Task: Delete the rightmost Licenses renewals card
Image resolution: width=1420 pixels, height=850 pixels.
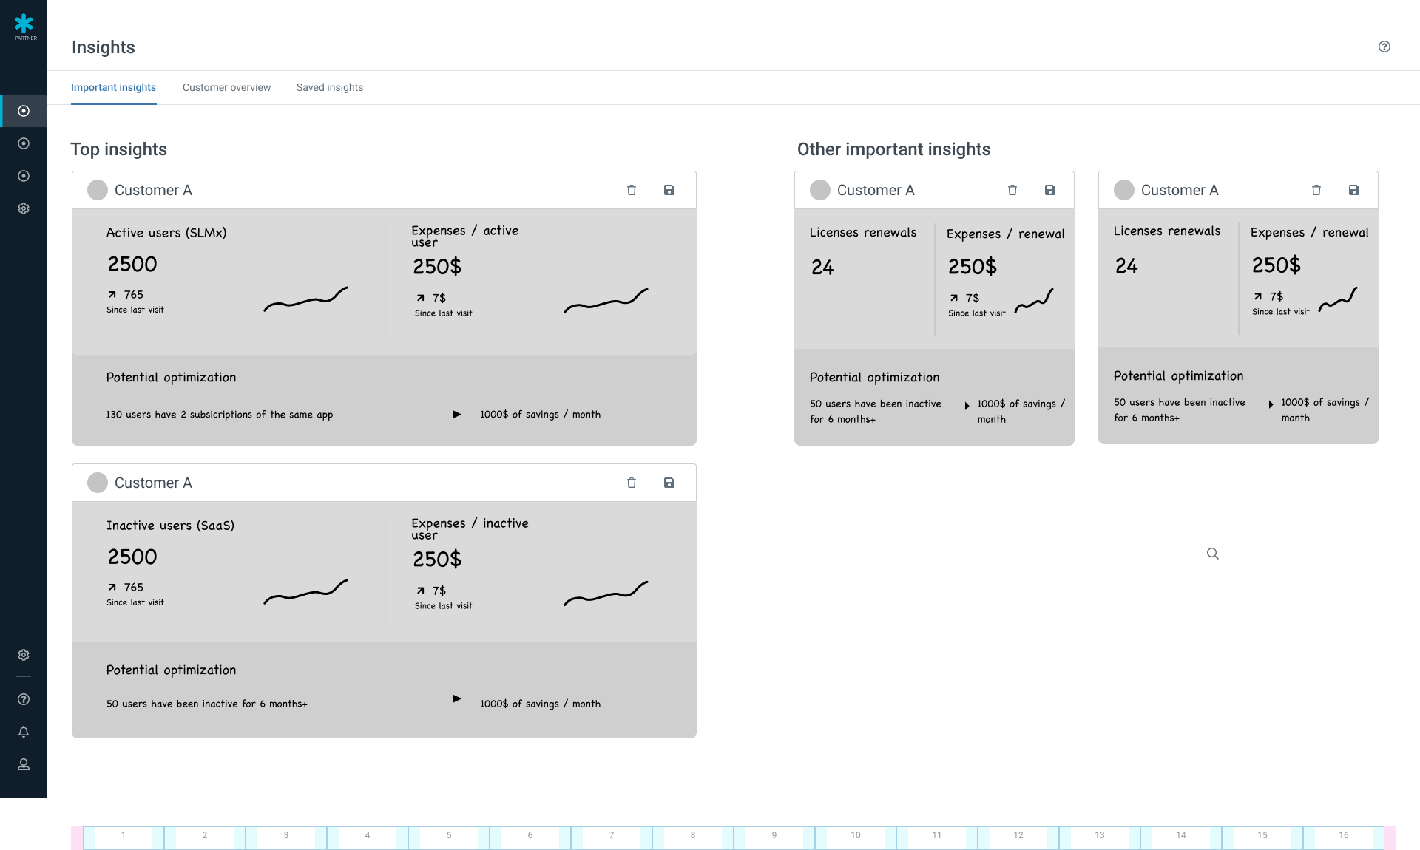Action: pos(1316,190)
